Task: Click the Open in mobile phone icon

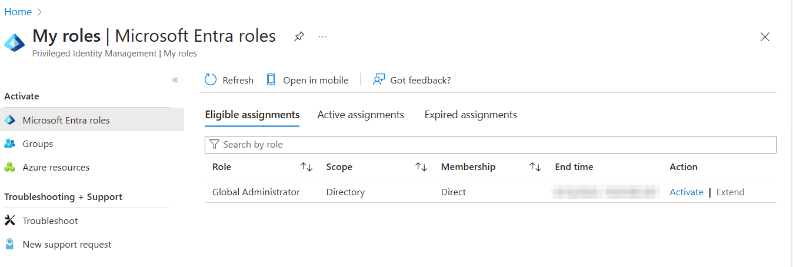Action: pyautogui.click(x=271, y=80)
